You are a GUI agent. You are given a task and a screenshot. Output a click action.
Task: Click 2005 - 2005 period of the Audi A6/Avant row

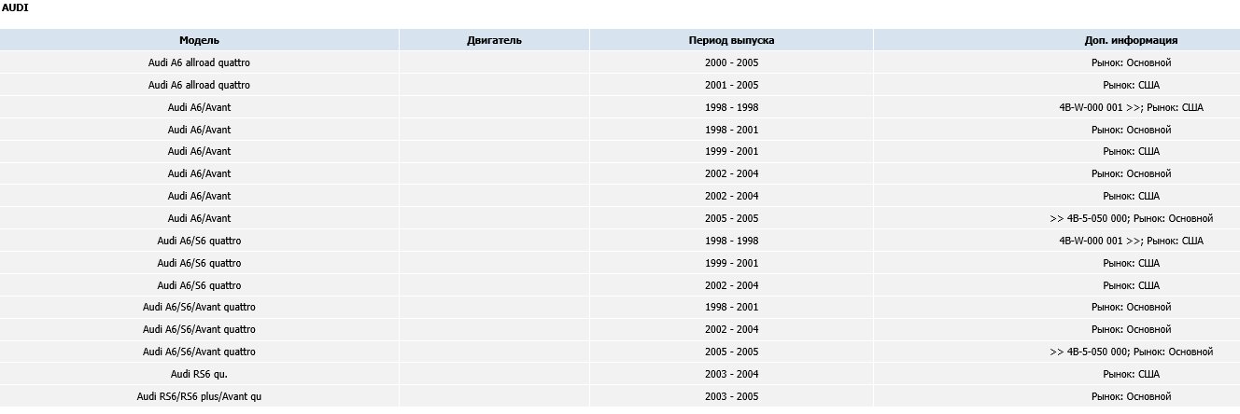731,218
